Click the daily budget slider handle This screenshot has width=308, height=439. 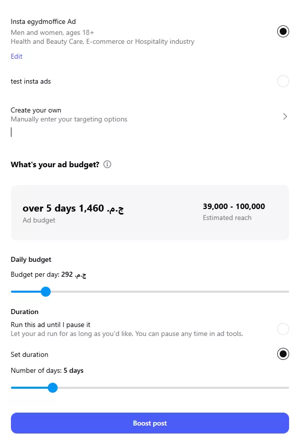click(46, 292)
